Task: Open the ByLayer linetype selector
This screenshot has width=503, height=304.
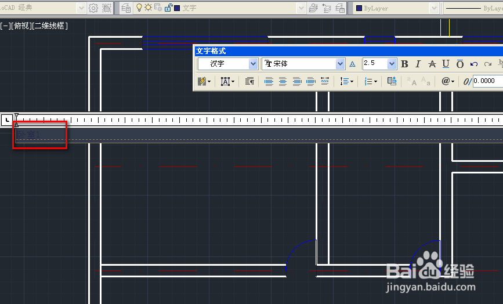Action: tap(473, 8)
